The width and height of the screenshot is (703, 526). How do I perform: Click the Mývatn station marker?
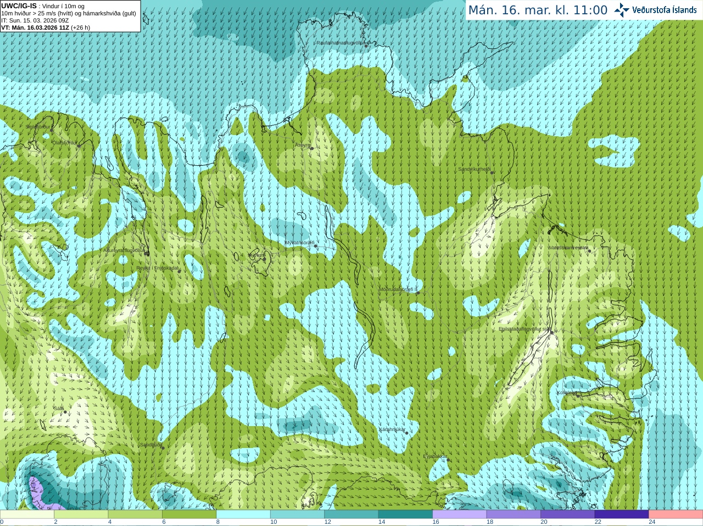(264, 259)
